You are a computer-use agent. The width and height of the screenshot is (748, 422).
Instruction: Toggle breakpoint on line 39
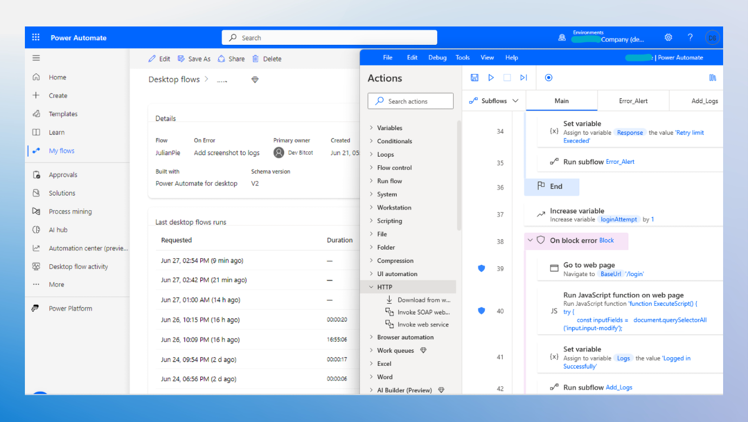pyautogui.click(x=481, y=269)
